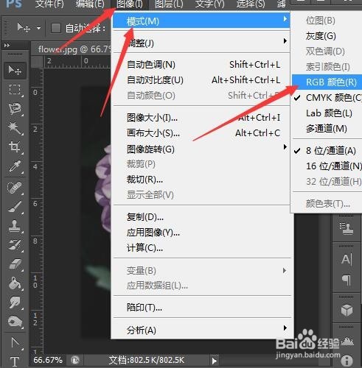The image size is (362, 368).
Task: Open the 编辑(E) menu
Action: tap(90, 4)
